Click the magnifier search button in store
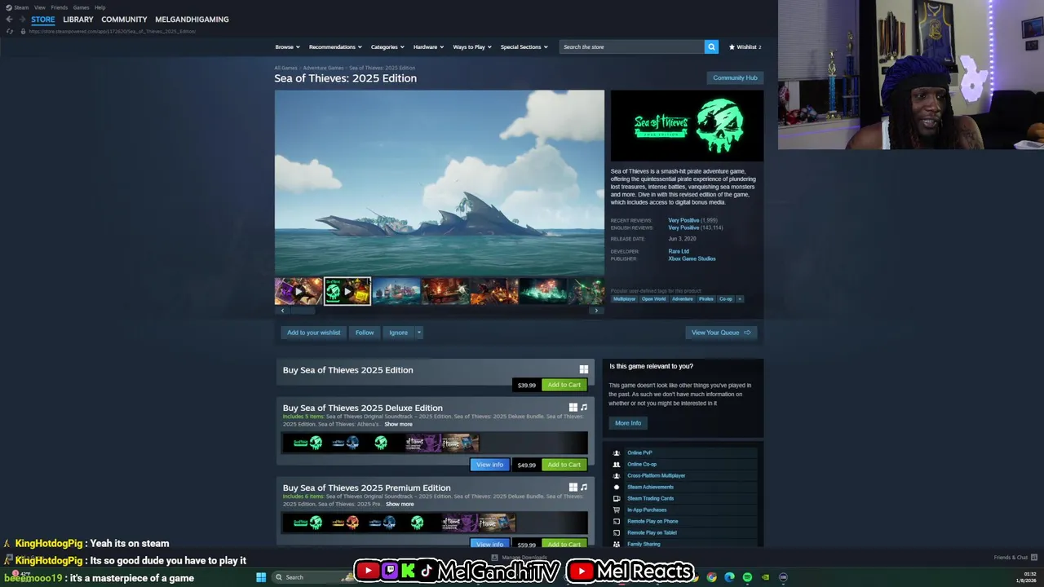1044x587 pixels. pos(711,46)
